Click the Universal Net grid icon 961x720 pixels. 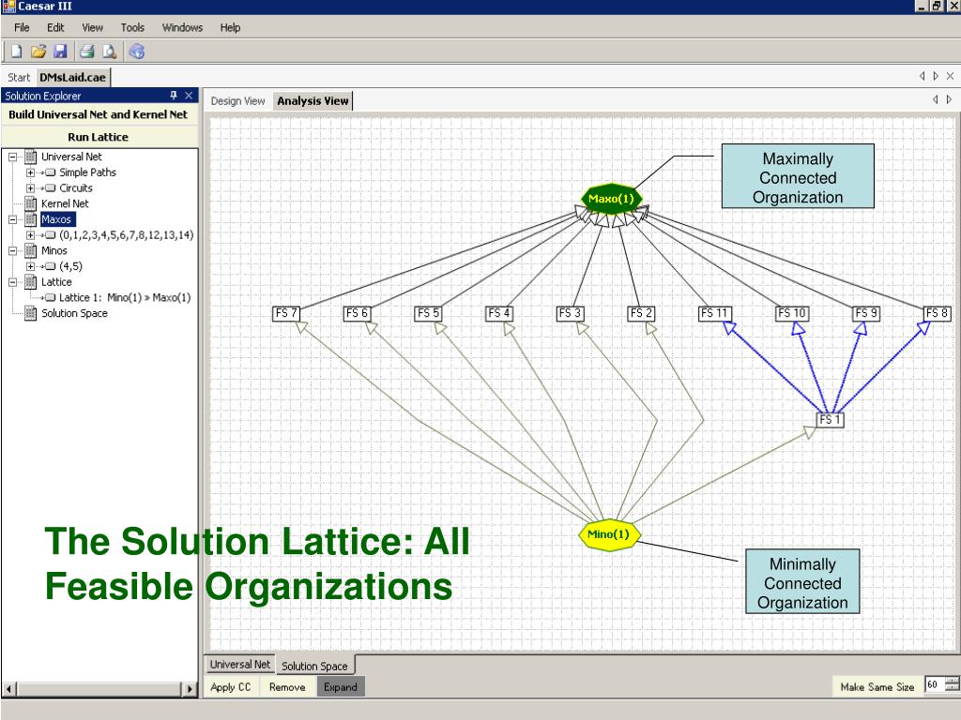31,157
